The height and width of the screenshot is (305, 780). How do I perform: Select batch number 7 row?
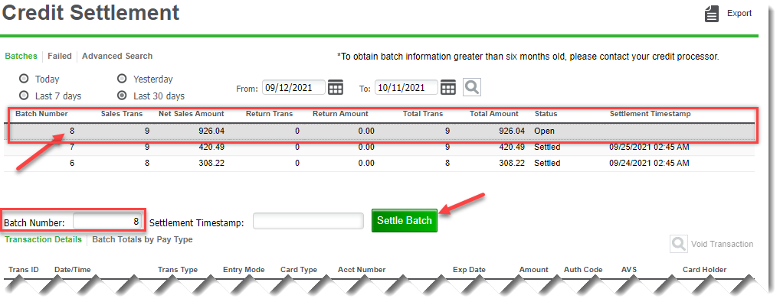point(379,148)
